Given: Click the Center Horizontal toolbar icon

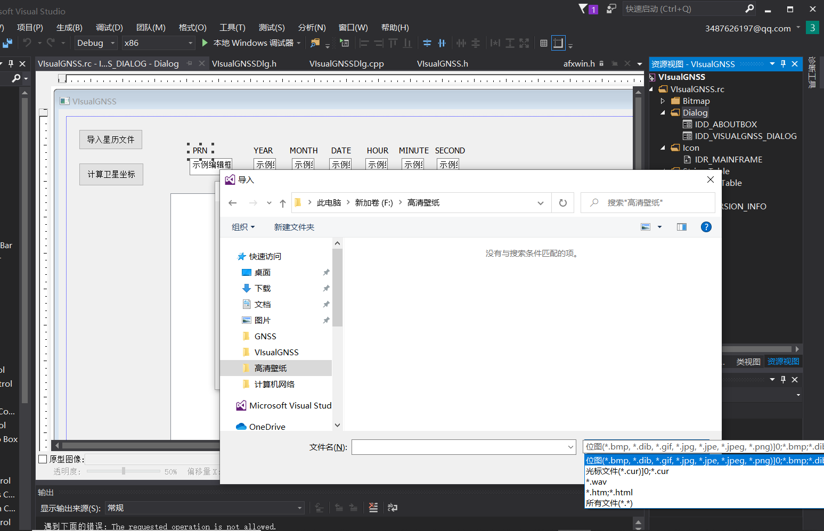Looking at the screenshot, I should (442, 43).
